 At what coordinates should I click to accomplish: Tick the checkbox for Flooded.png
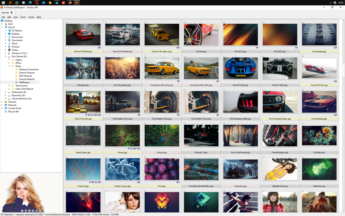click(67, 56)
